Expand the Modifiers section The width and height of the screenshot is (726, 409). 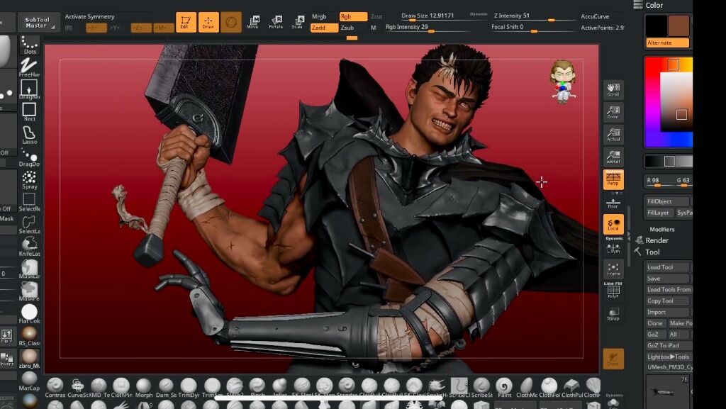click(661, 230)
